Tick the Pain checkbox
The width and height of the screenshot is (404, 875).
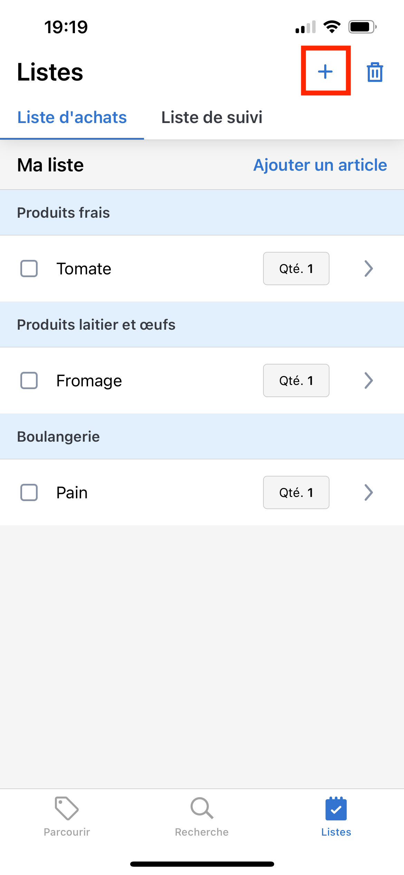[29, 492]
